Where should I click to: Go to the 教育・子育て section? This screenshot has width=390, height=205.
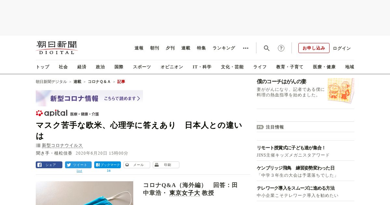(290, 67)
